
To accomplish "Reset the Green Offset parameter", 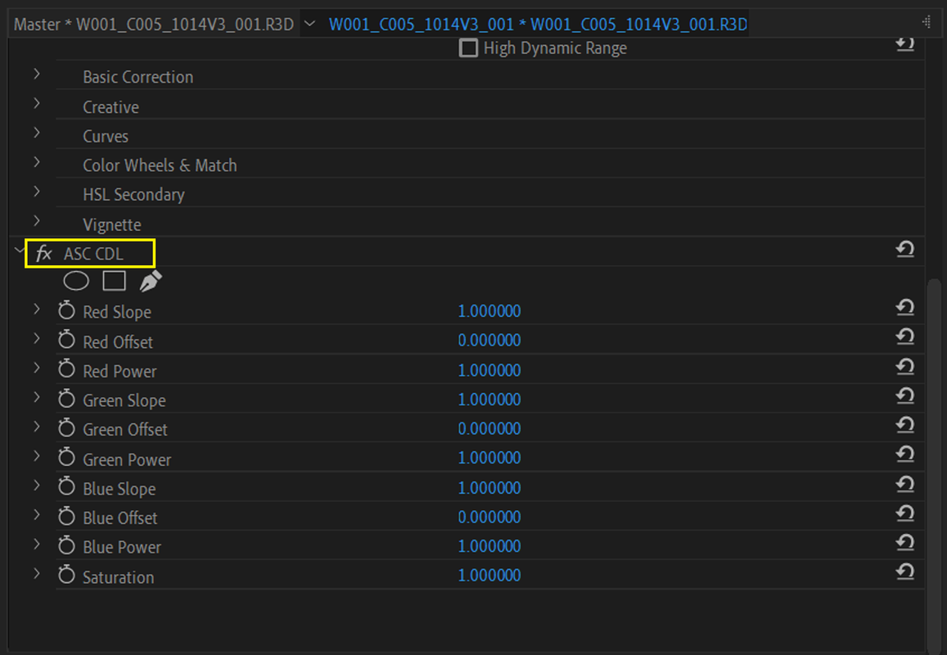I will 904,426.
